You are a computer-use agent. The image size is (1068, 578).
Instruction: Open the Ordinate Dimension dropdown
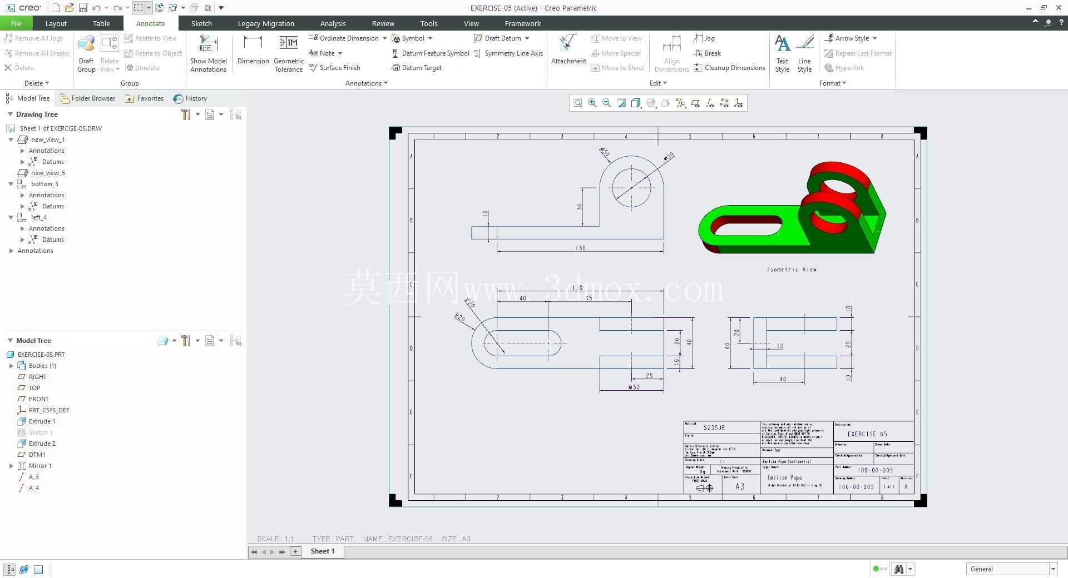[384, 38]
